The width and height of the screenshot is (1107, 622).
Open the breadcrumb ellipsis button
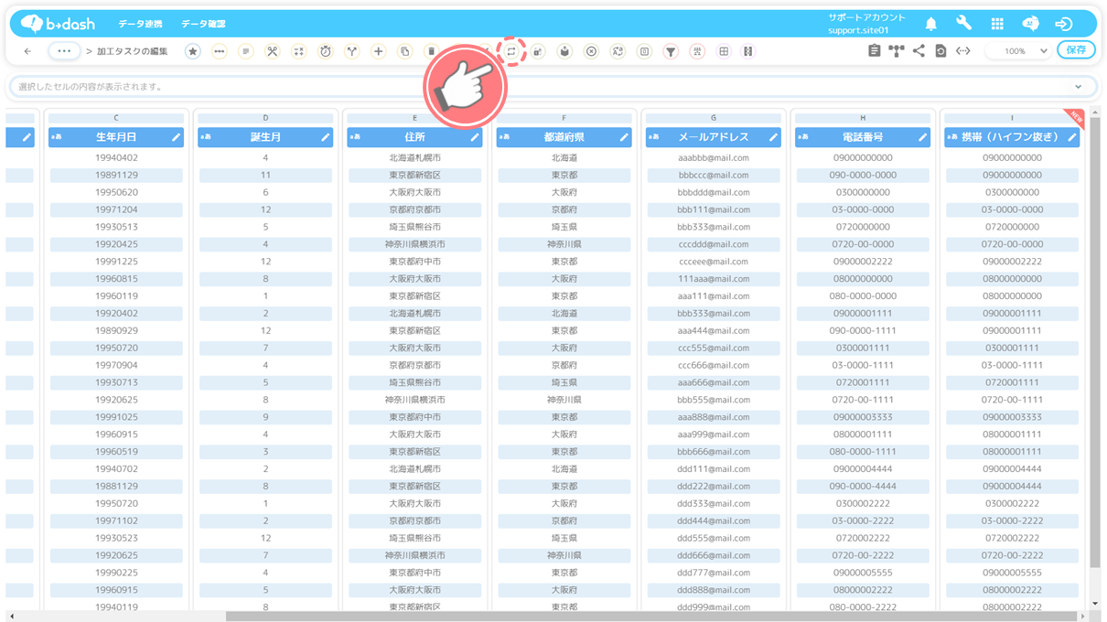pyautogui.click(x=63, y=51)
